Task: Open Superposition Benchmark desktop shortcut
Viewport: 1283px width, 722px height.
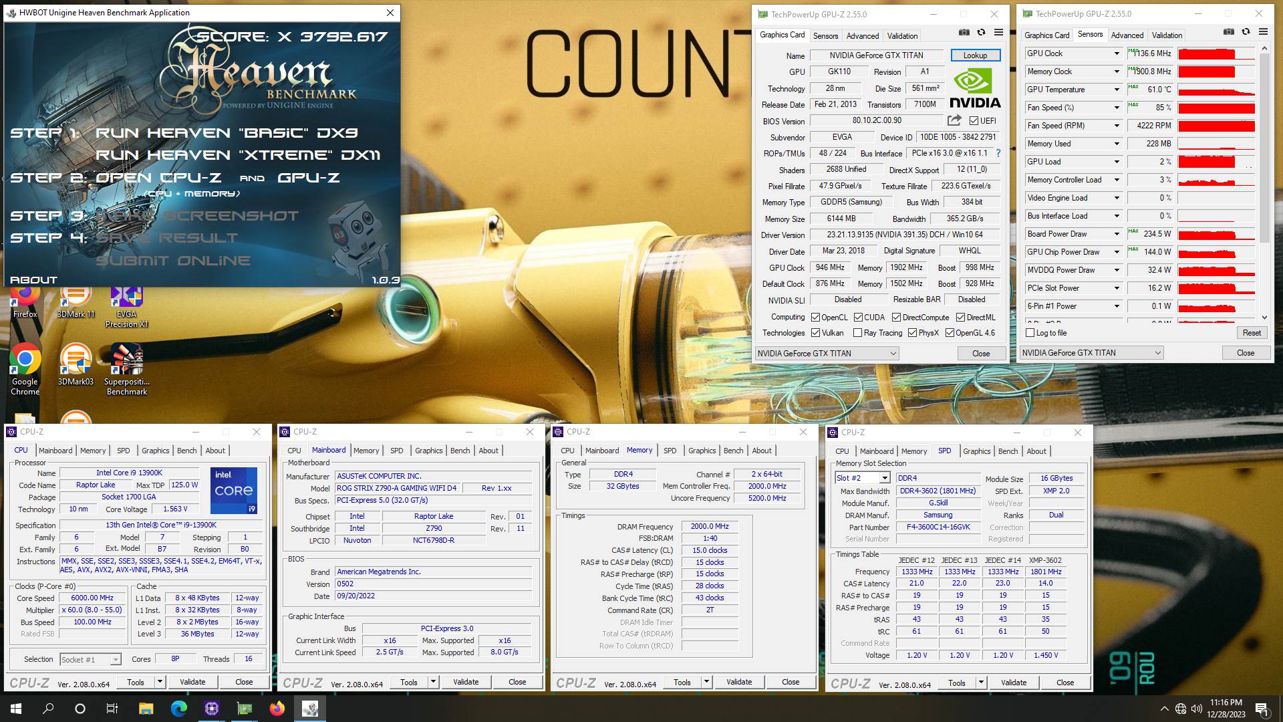Action: pos(126,369)
